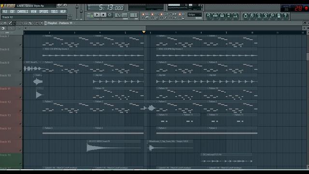
Task: Toggle mute dot on Track 10
Action: click(20, 84)
